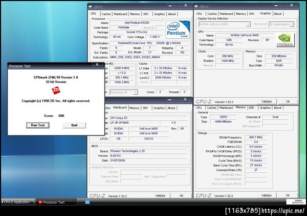This screenshot has width=307, height=216.
Task: Click Validate in Graphics window
Action: (267, 101)
